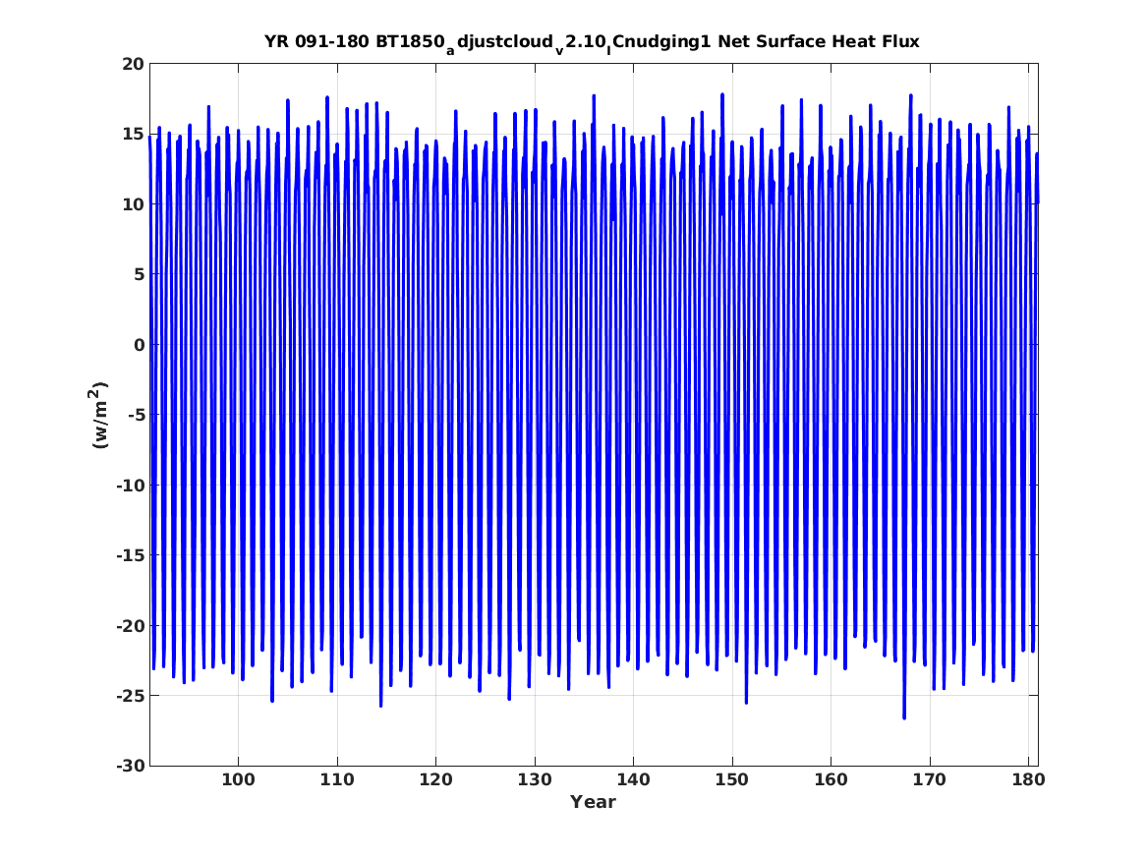Click the y-axis tick label -25

130,696
